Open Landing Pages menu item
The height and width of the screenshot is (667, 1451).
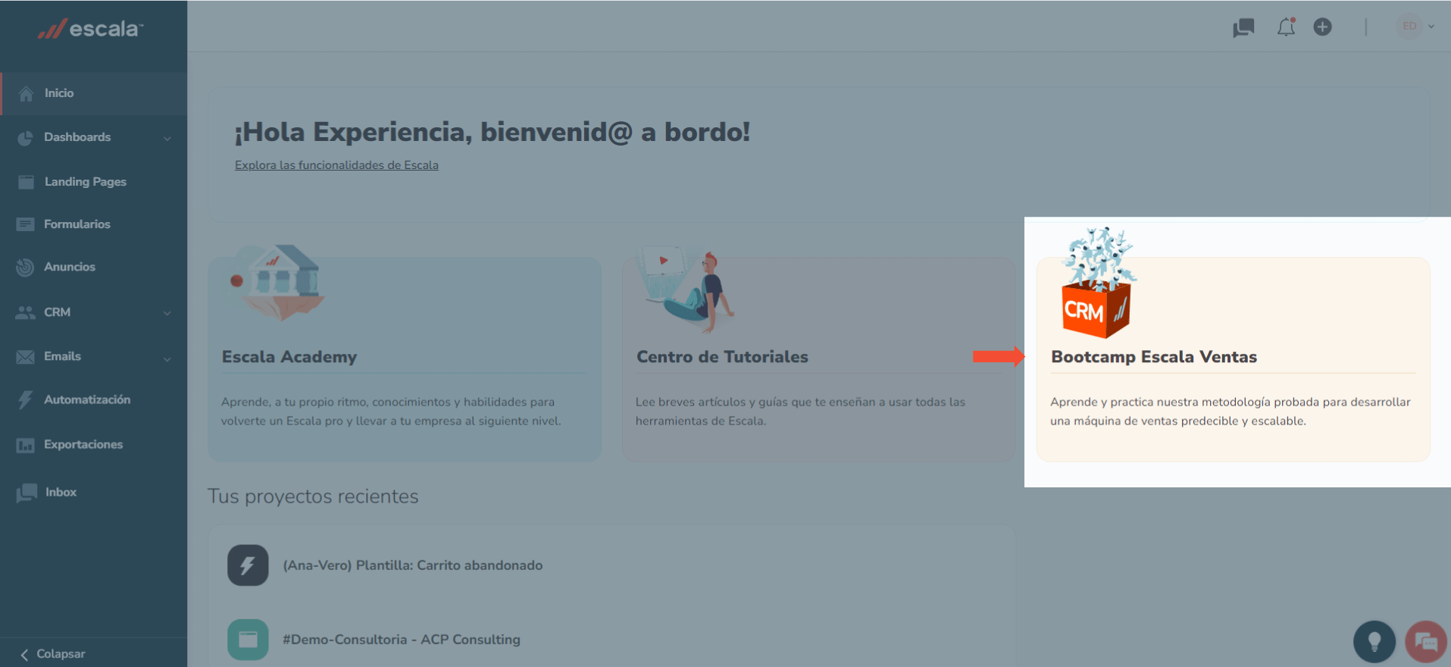point(86,182)
